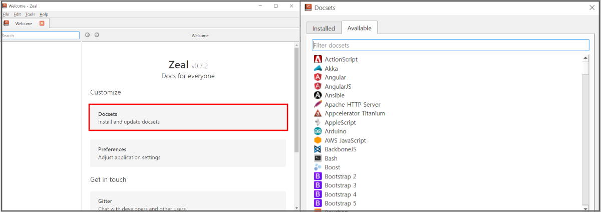The width and height of the screenshot is (601, 212).
Task: Click the Docsets dialog title icon
Action: coord(308,8)
